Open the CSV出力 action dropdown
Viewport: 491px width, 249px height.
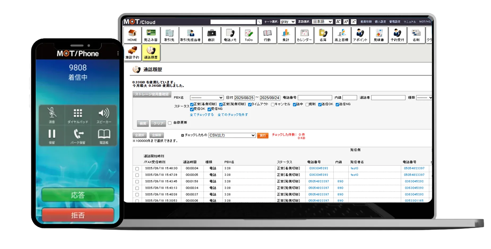[232, 135]
